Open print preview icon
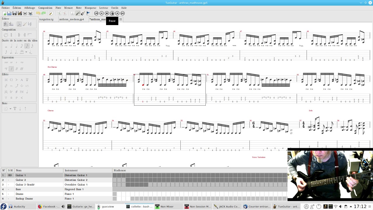 [30, 13]
